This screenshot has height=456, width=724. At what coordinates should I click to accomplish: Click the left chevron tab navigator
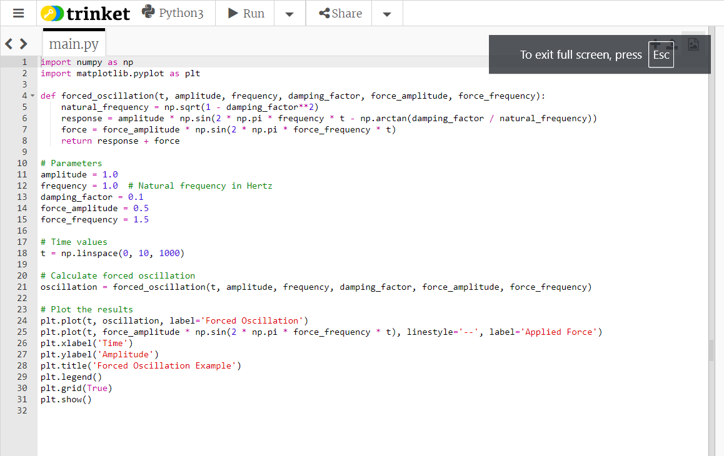9,44
